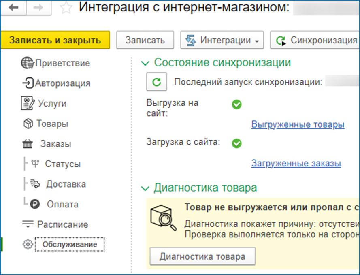Image resolution: width=360 pixels, height=275 pixels.
Task: Add form to favorites with star icon
Action: click(x=66, y=8)
